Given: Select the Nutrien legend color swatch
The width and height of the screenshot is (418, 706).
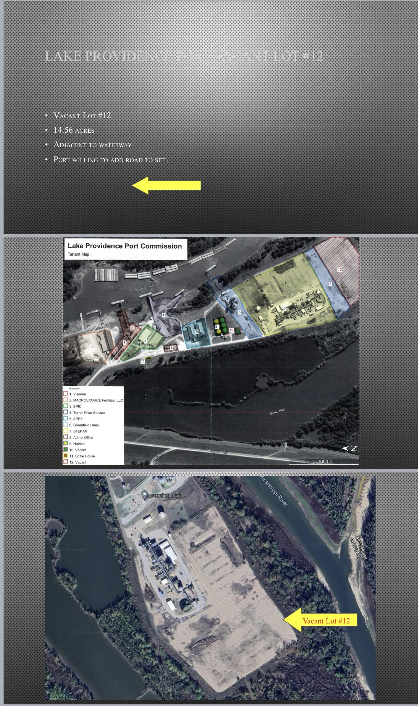Looking at the screenshot, I should pyautogui.click(x=65, y=443).
